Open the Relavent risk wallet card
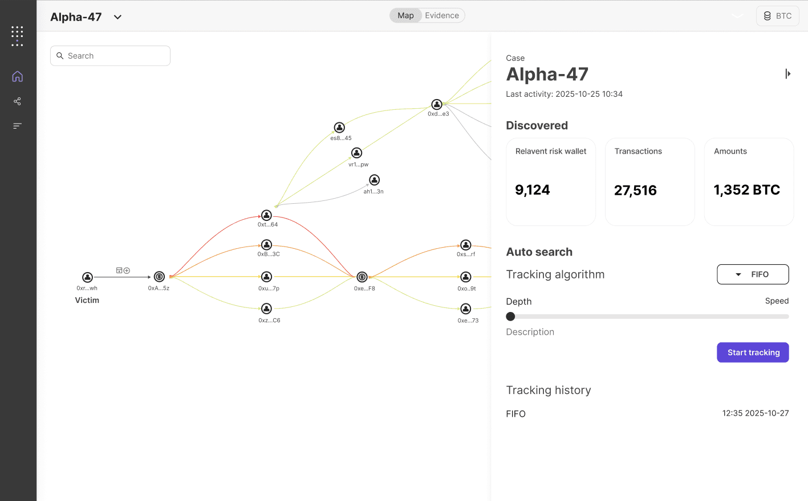 (x=551, y=182)
